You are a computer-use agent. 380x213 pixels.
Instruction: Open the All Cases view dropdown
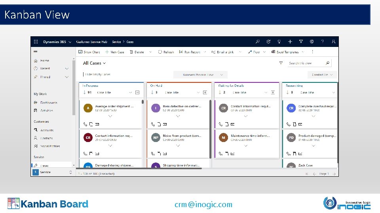click(x=94, y=63)
